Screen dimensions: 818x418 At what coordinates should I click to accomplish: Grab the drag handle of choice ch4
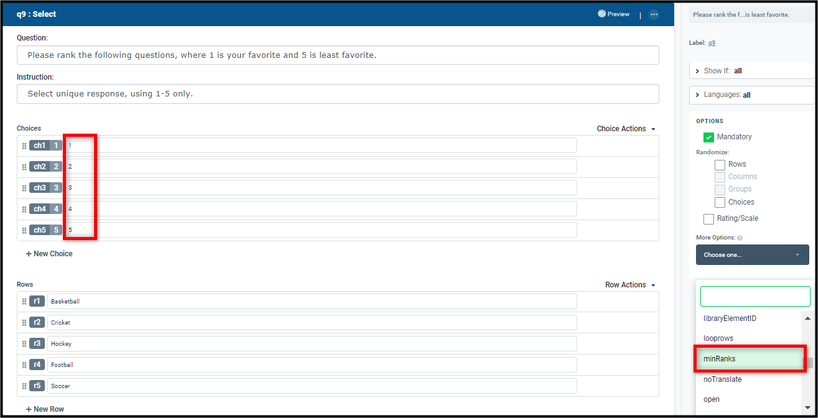[25, 209]
